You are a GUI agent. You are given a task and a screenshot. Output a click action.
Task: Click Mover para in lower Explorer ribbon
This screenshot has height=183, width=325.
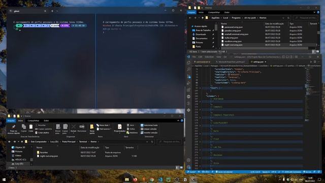pos(58,129)
